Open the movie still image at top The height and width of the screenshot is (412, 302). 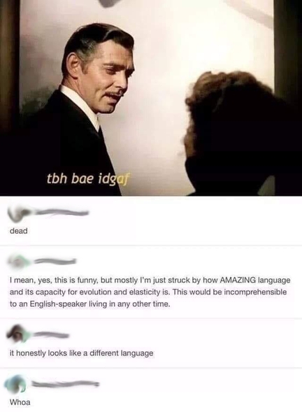point(151,98)
